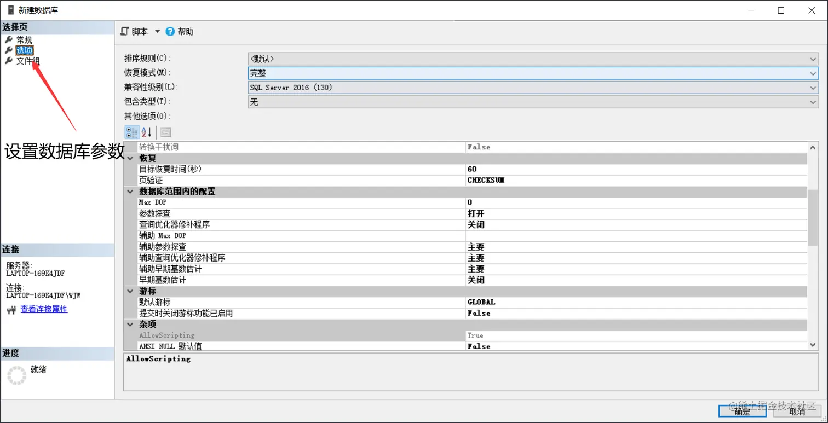Click the connection properties icon
This screenshot has width=828, height=423.
tap(12, 310)
